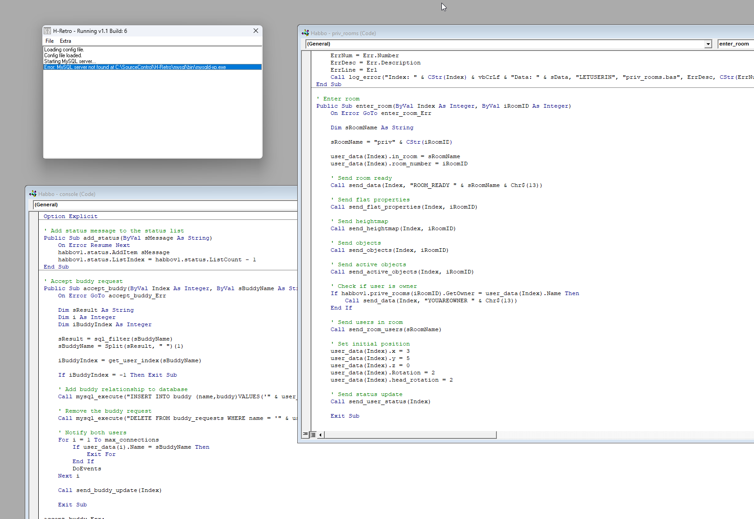
Task: Open the enter_room procedure dropdown
Action: click(x=735, y=44)
